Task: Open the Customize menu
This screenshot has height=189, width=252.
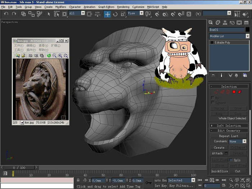Action: tap(138, 7)
